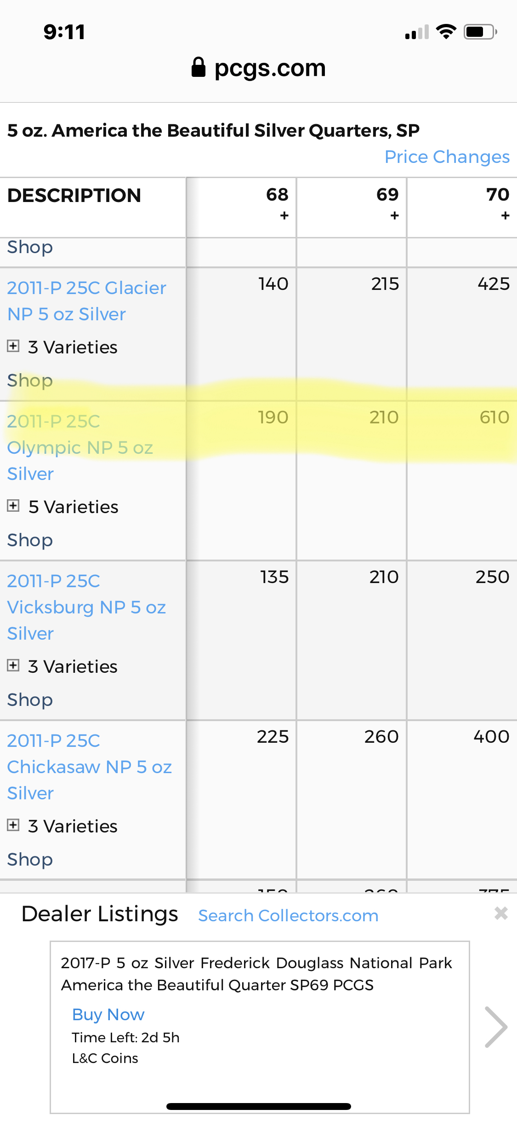Click Shop under Olympic NP row
Screen dimensions: 517x1121
pos(30,540)
